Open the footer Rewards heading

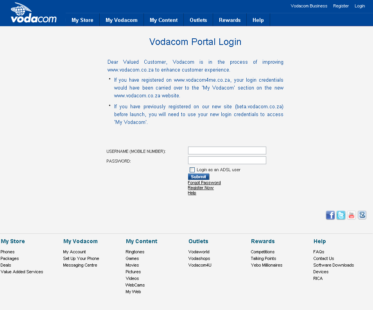pos(263,241)
